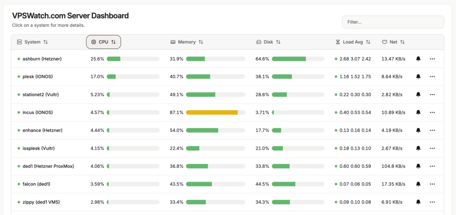Click the bell icon for enhance (Hetzner)

click(x=418, y=130)
